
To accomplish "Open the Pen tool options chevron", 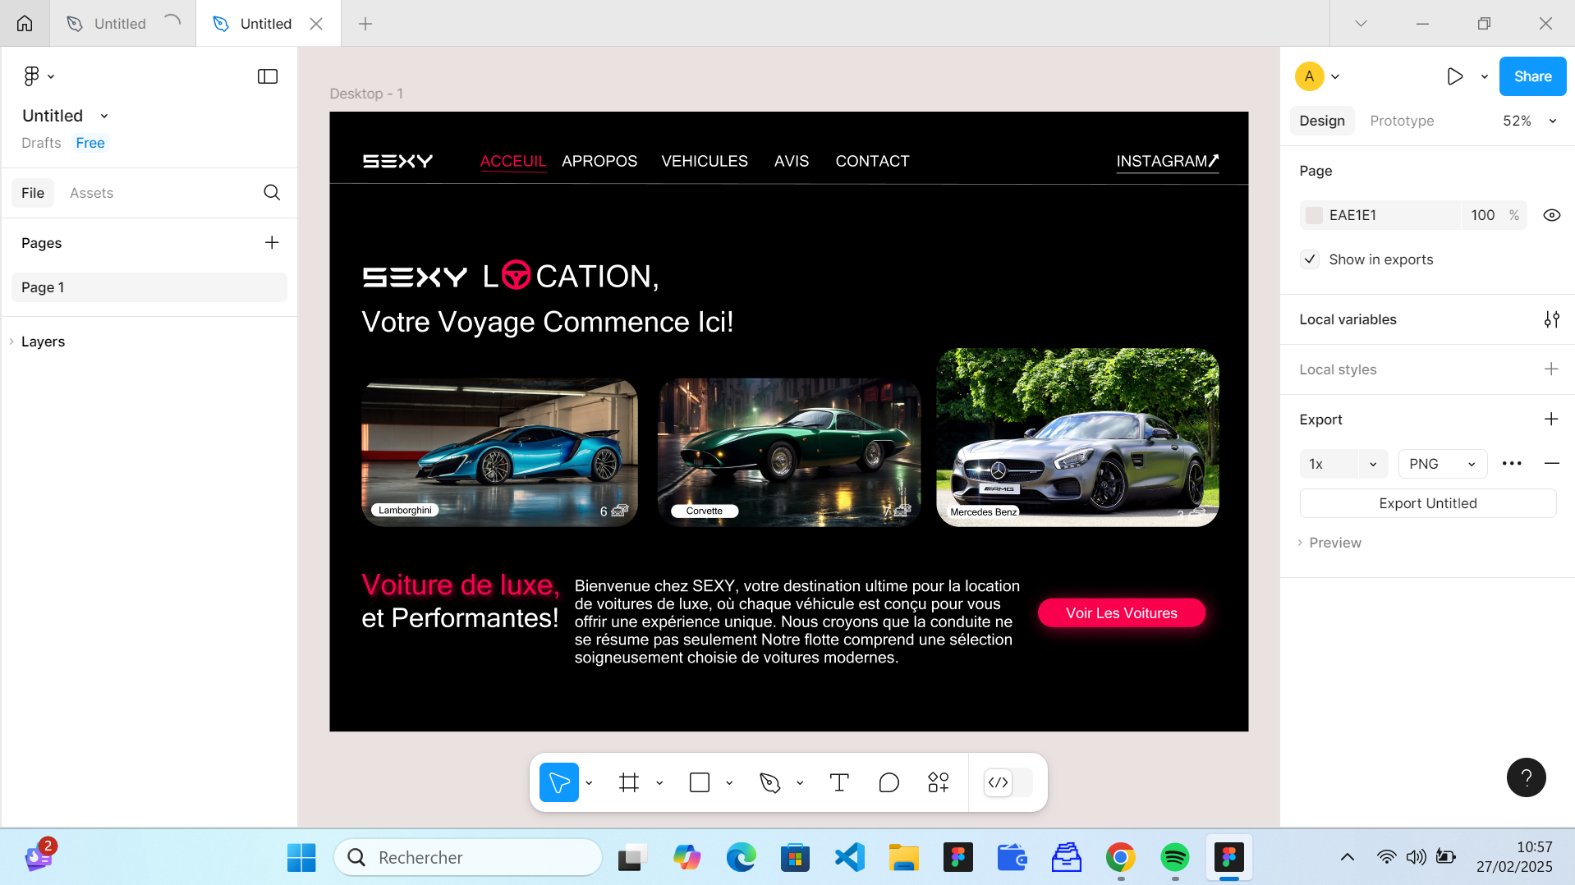I will point(800,783).
